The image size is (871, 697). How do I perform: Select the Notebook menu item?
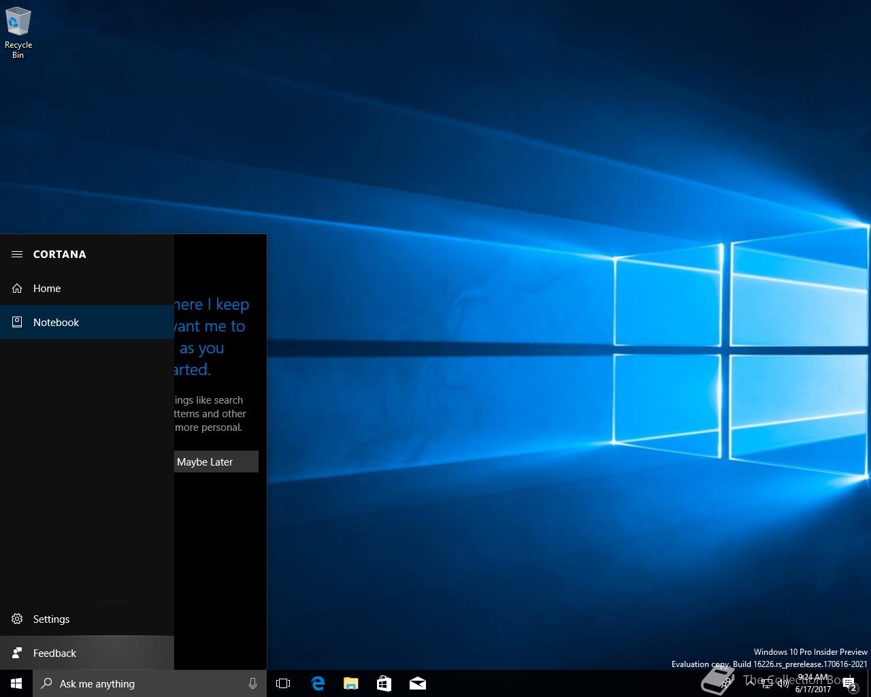87,322
